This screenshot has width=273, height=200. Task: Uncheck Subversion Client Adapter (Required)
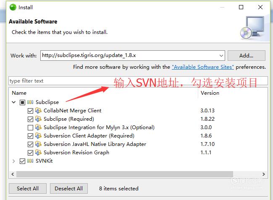(x=30, y=136)
